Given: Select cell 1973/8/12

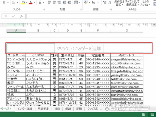Looking at the screenshot, I should click(68, 63).
